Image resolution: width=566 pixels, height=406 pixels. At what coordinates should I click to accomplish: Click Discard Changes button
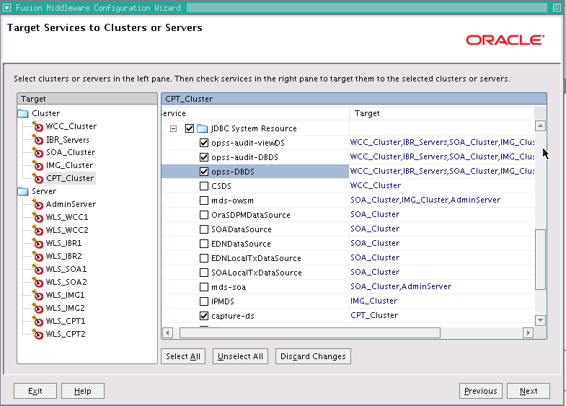point(313,356)
